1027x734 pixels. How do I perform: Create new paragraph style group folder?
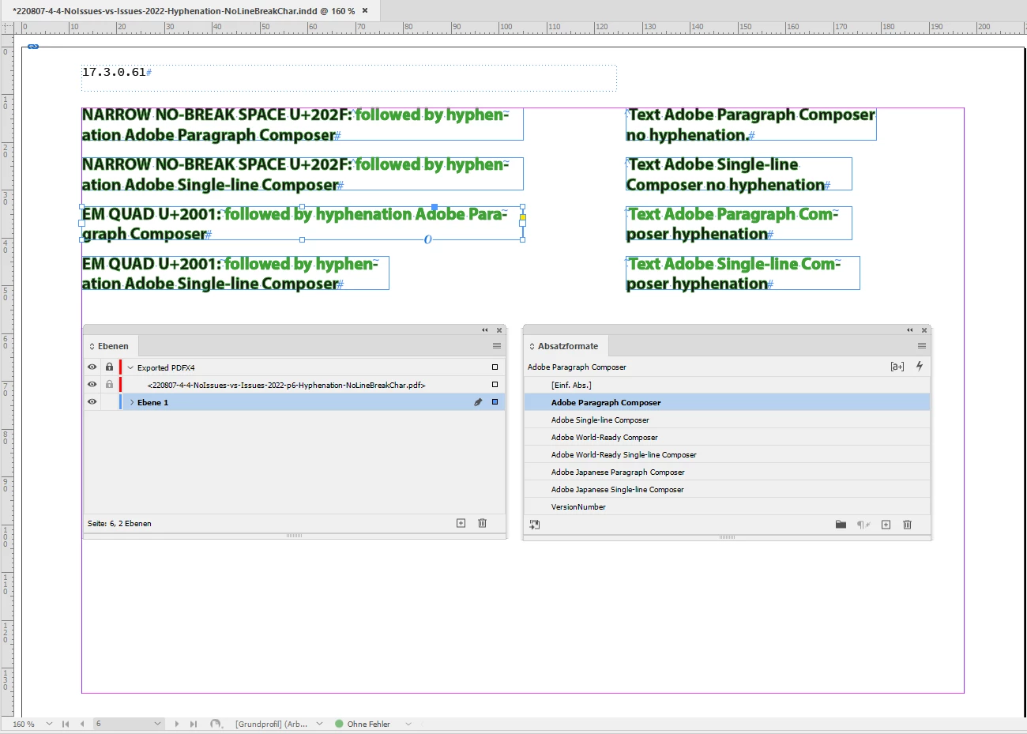(841, 525)
